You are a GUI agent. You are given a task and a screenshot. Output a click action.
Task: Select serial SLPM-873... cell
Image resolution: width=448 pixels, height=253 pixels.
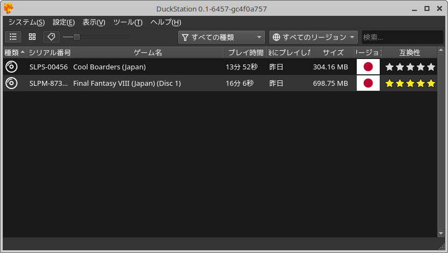(x=49, y=83)
